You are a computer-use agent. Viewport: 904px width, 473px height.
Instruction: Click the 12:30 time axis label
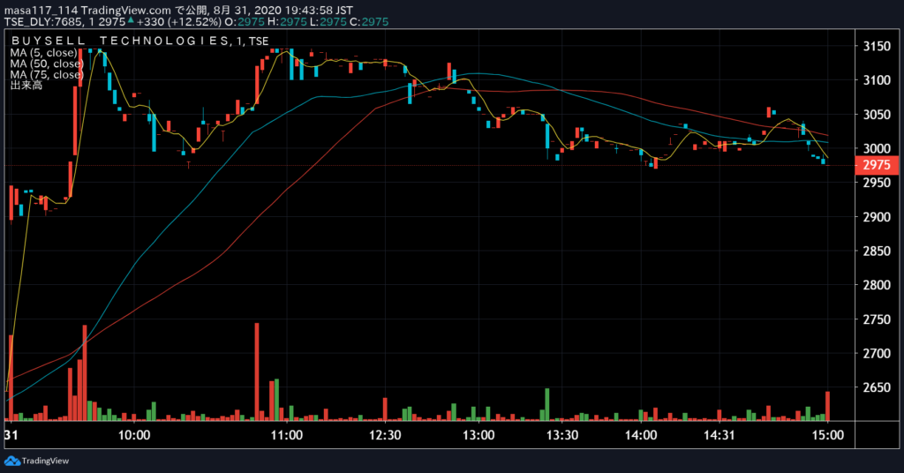385,435
